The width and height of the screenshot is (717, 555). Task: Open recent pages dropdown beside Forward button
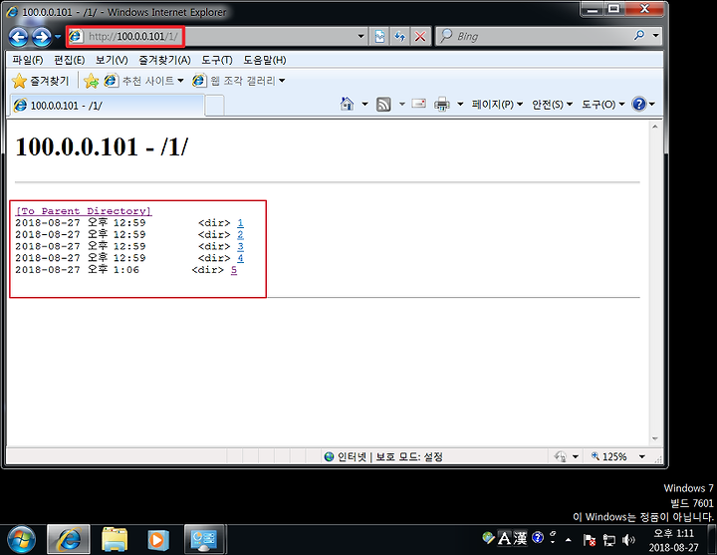pos(58,36)
